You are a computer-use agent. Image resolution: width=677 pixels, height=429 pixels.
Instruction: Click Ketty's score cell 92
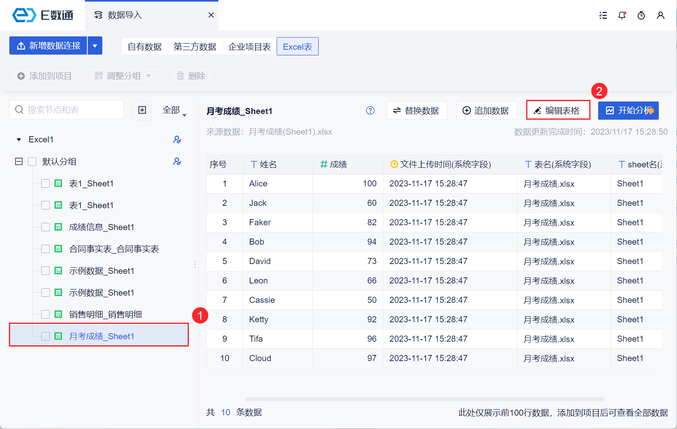pyautogui.click(x=348, y=320)
